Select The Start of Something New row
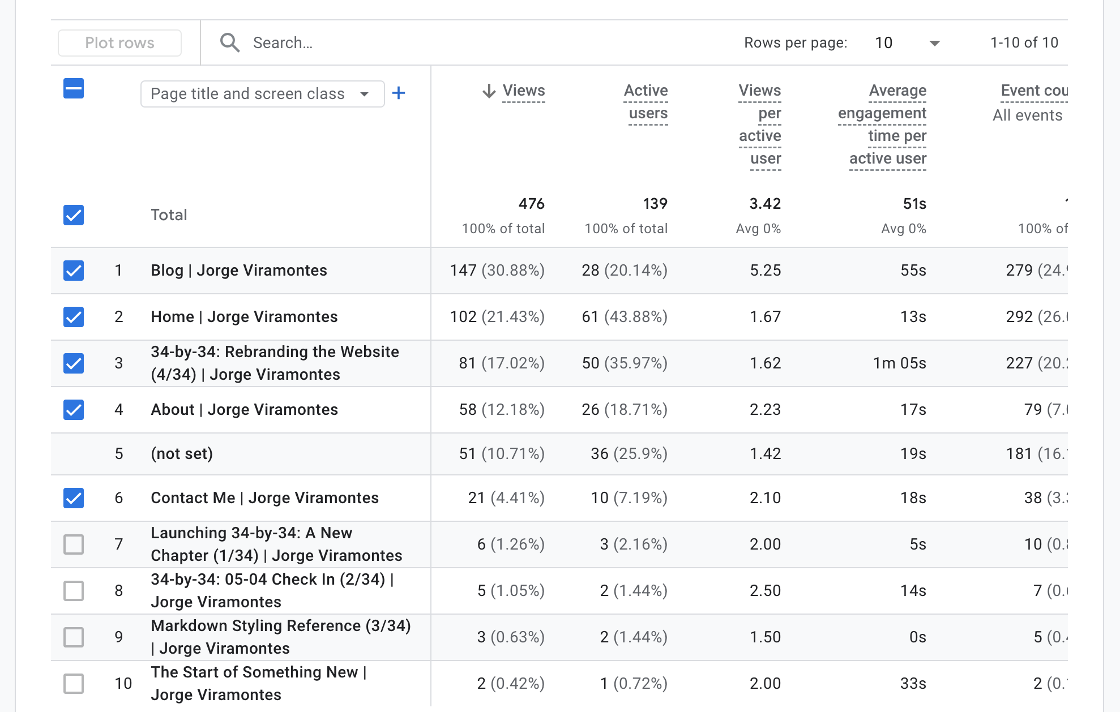 click(74, 684)
